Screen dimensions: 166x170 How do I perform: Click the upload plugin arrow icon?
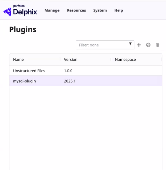point(148,45)
